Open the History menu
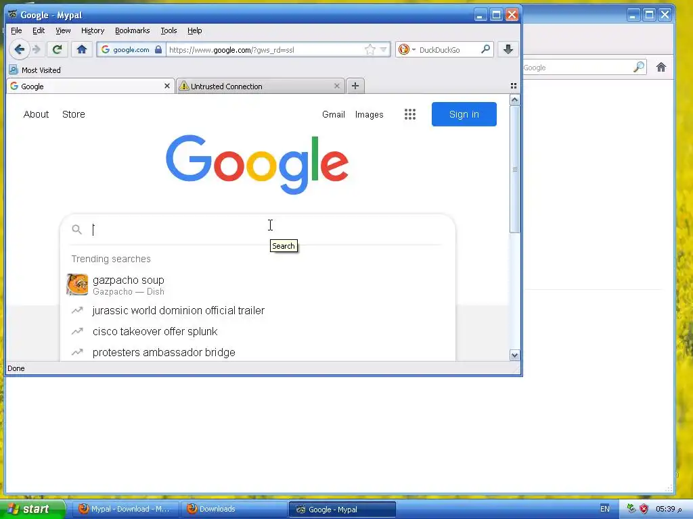The image size is (693, 519). pos(93,30)
